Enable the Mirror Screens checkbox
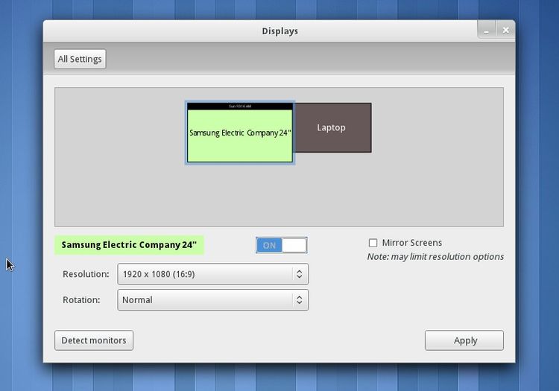Viewport: 559px width, 391px height. [x=373, y=243]
